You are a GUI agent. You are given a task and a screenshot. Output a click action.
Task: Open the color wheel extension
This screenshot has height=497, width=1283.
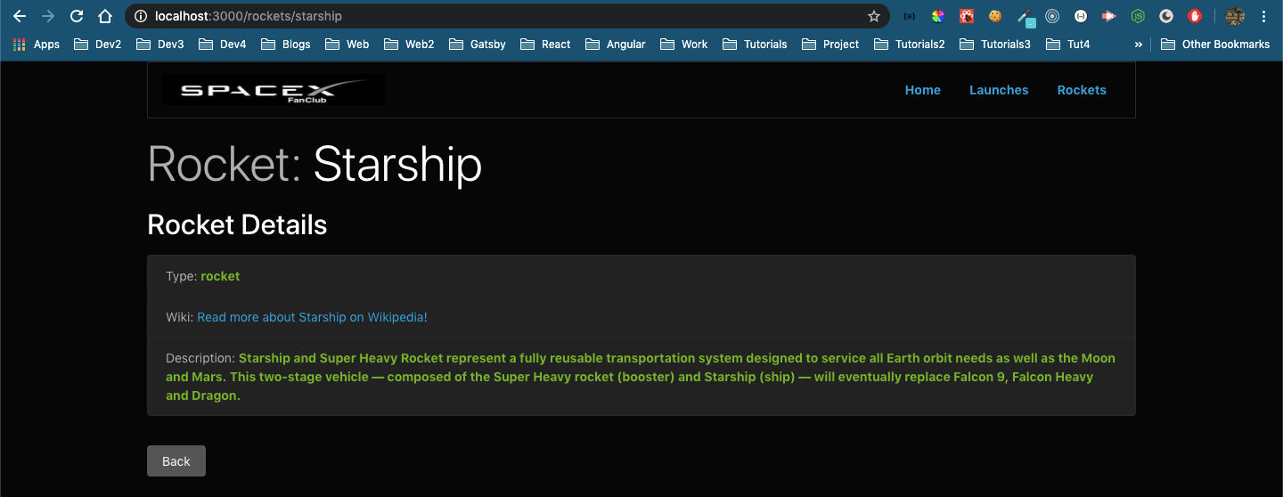[937, 16]
